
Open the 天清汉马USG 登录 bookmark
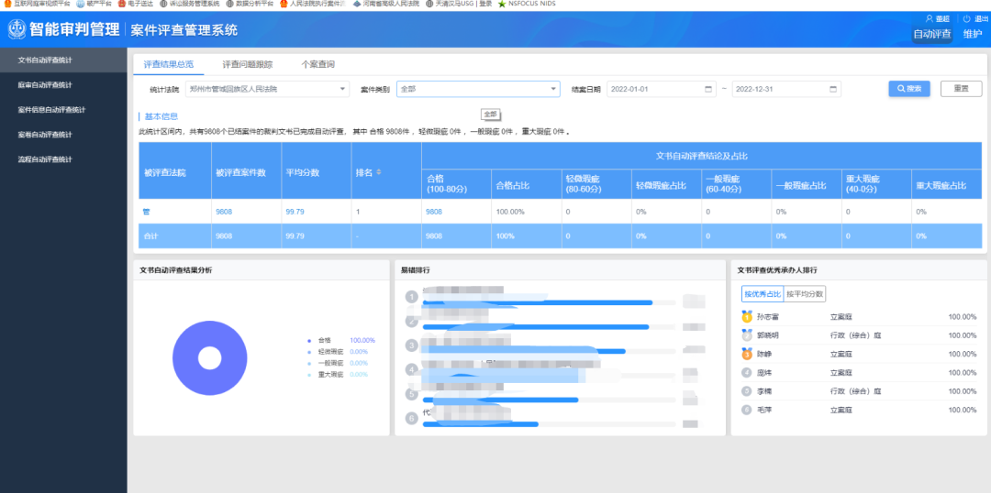458,4
